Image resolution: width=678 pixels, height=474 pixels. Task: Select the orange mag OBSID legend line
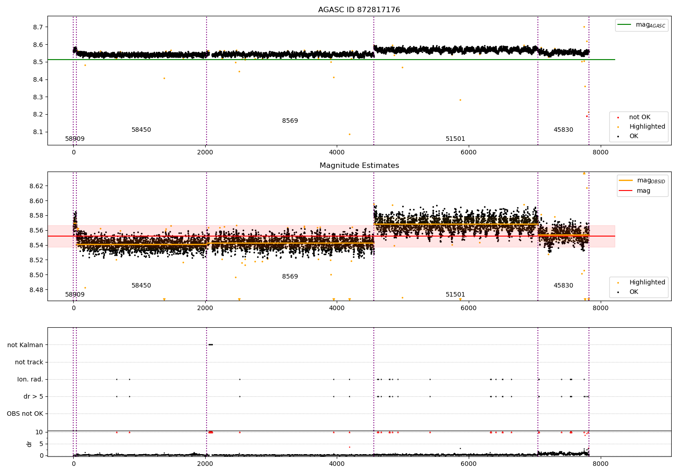tap(626, 181)
